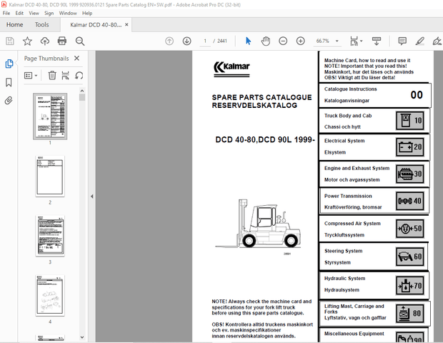The image size is (443, 343).
Task: Select page 2 thumbnail
Action: coord(50,176)
